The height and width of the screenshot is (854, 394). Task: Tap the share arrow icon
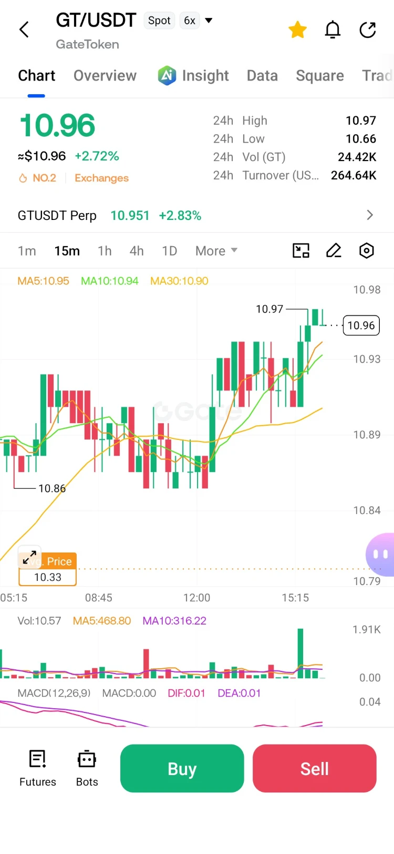[368, 30]
